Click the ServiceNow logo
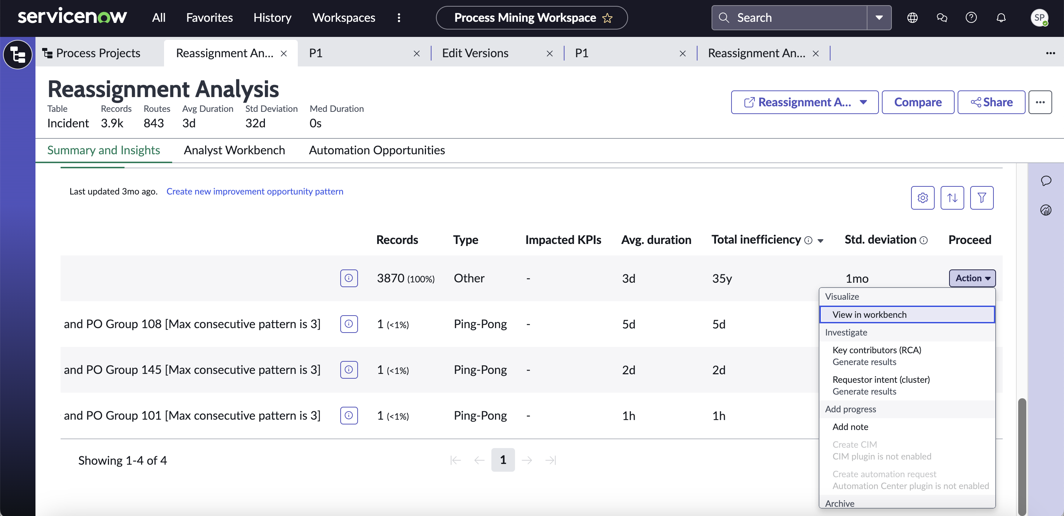Screen dimensions: 1064x516 pos(72,17)
